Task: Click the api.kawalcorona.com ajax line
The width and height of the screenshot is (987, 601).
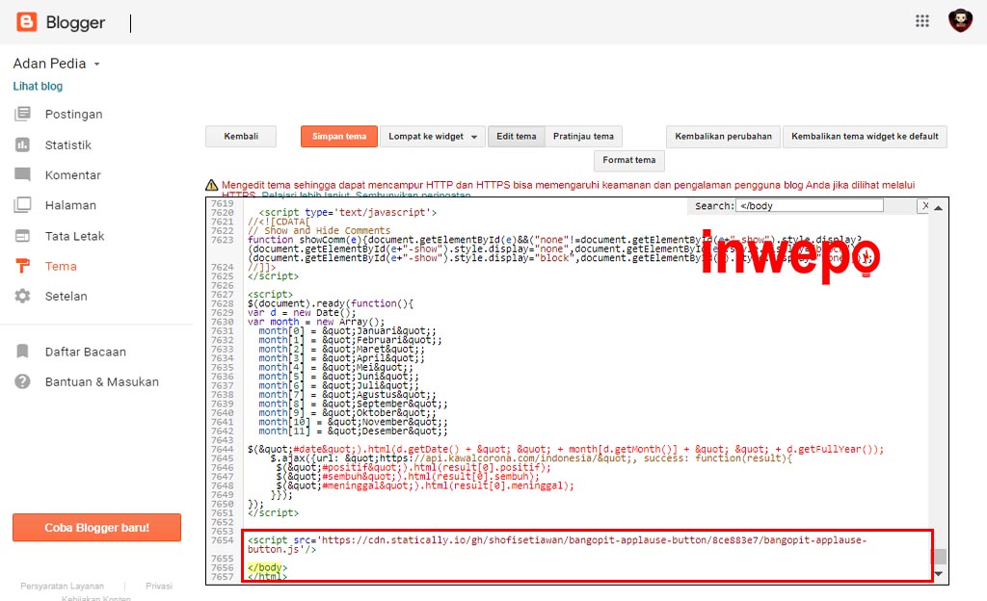Action: click(x=531, y=458)
